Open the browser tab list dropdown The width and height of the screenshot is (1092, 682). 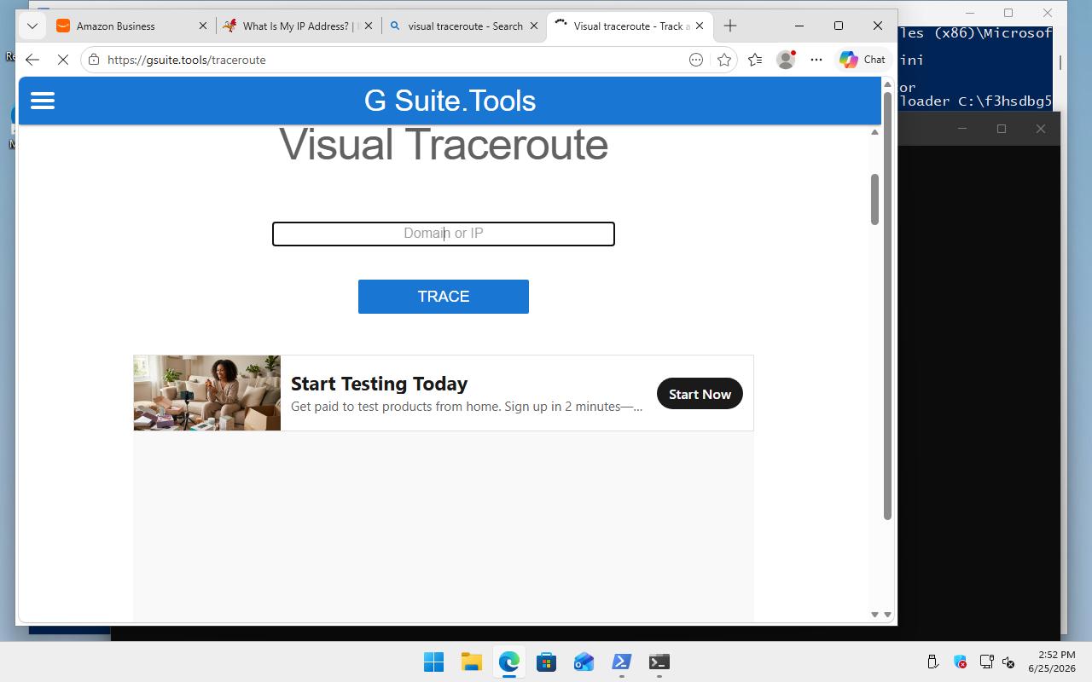pos(32,26)
